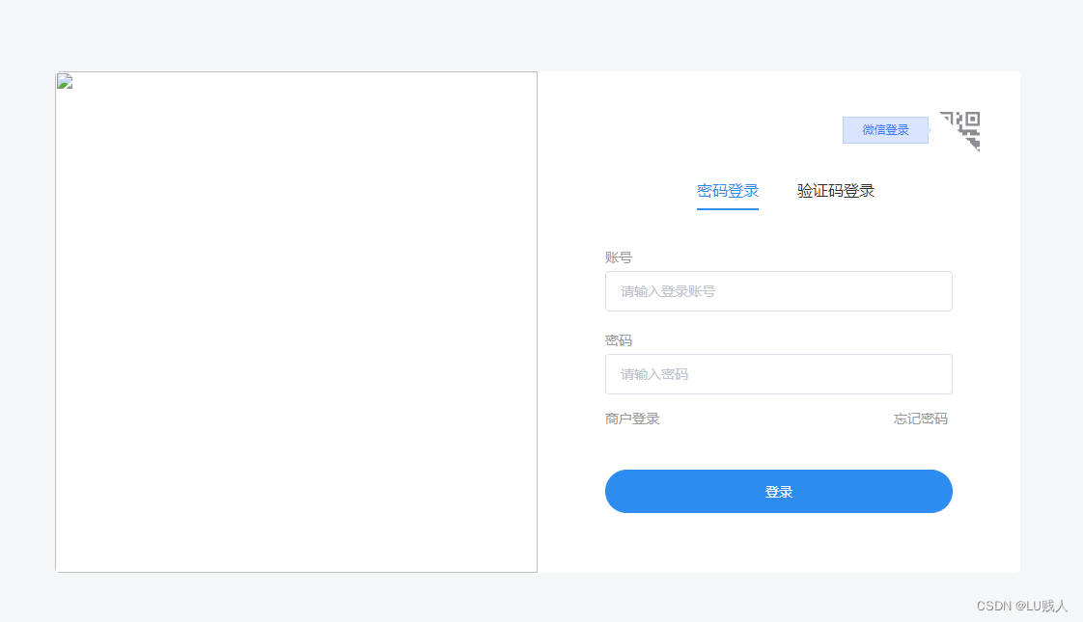Click inside the 账号 account input field
The width and height of the screenshot is (1083, 622).
pyautogui.click(x=778, y=291)
